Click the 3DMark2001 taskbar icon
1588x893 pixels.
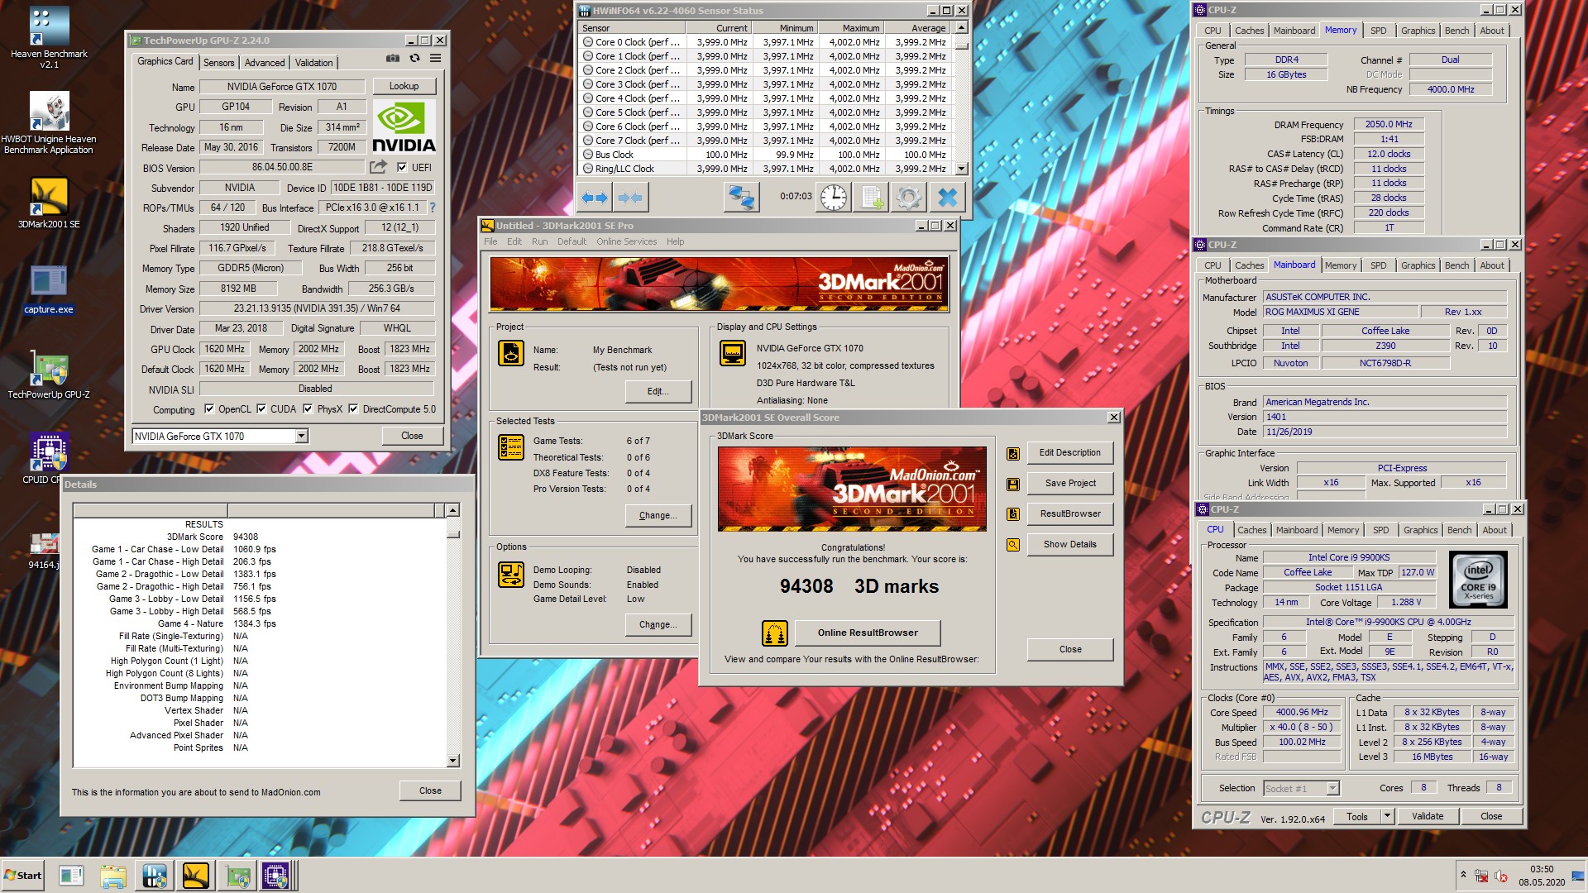click(x=196, y=876)
